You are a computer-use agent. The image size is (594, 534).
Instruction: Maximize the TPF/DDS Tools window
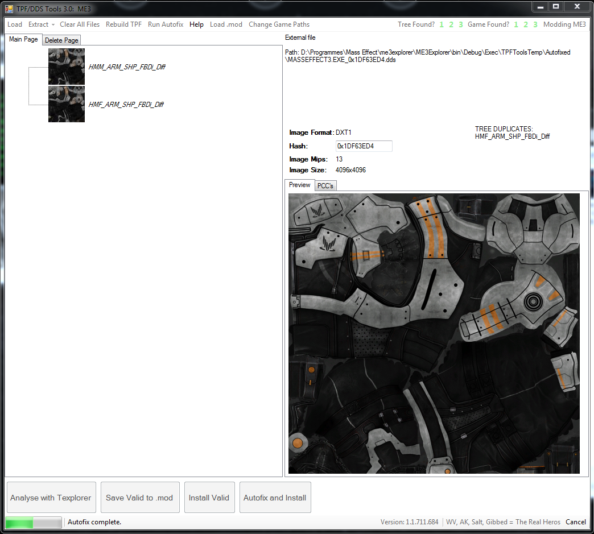556,7
